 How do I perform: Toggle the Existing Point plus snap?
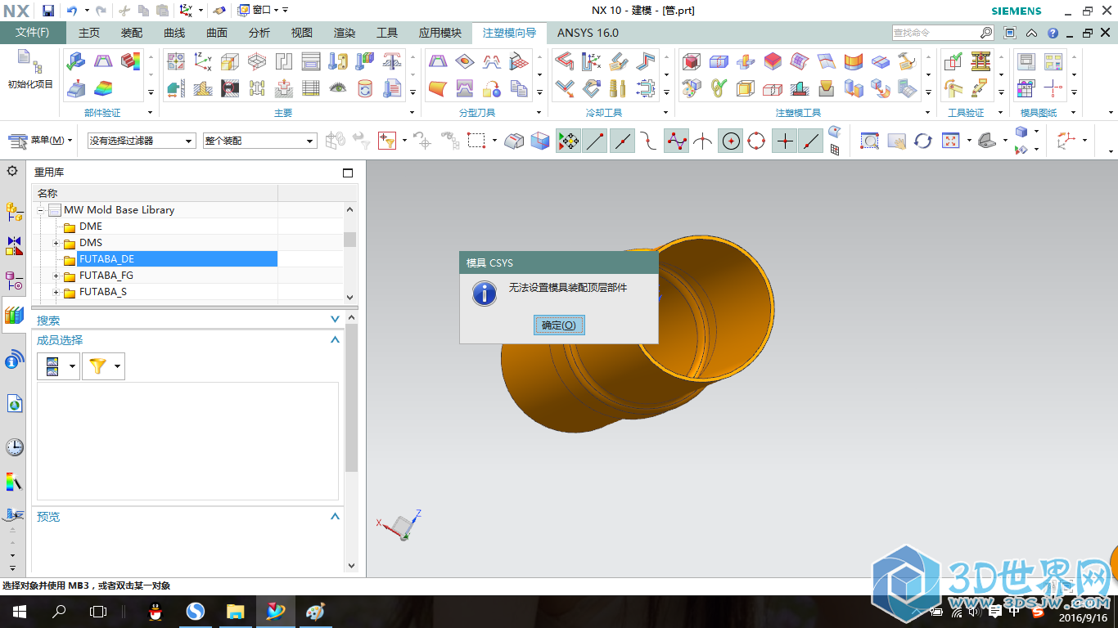pyautogui.click(x=784, y=141)
